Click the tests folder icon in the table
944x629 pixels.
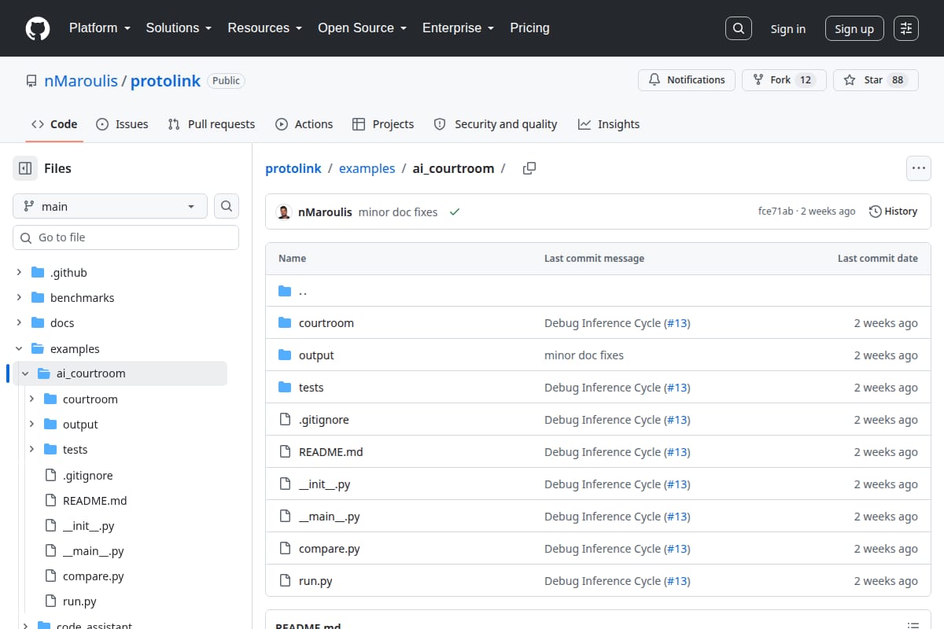click(285, 388)
